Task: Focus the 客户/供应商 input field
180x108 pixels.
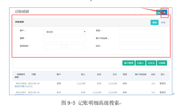Action: pyautogui.click(x=141, y=39)
